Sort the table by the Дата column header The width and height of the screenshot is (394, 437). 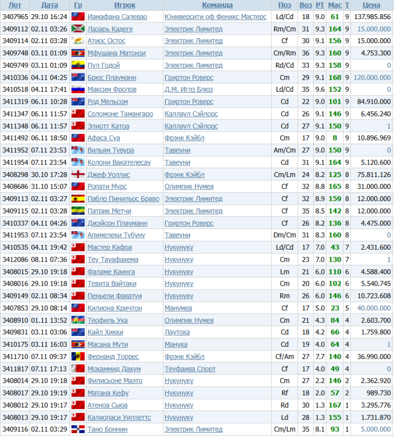point(50,5)
